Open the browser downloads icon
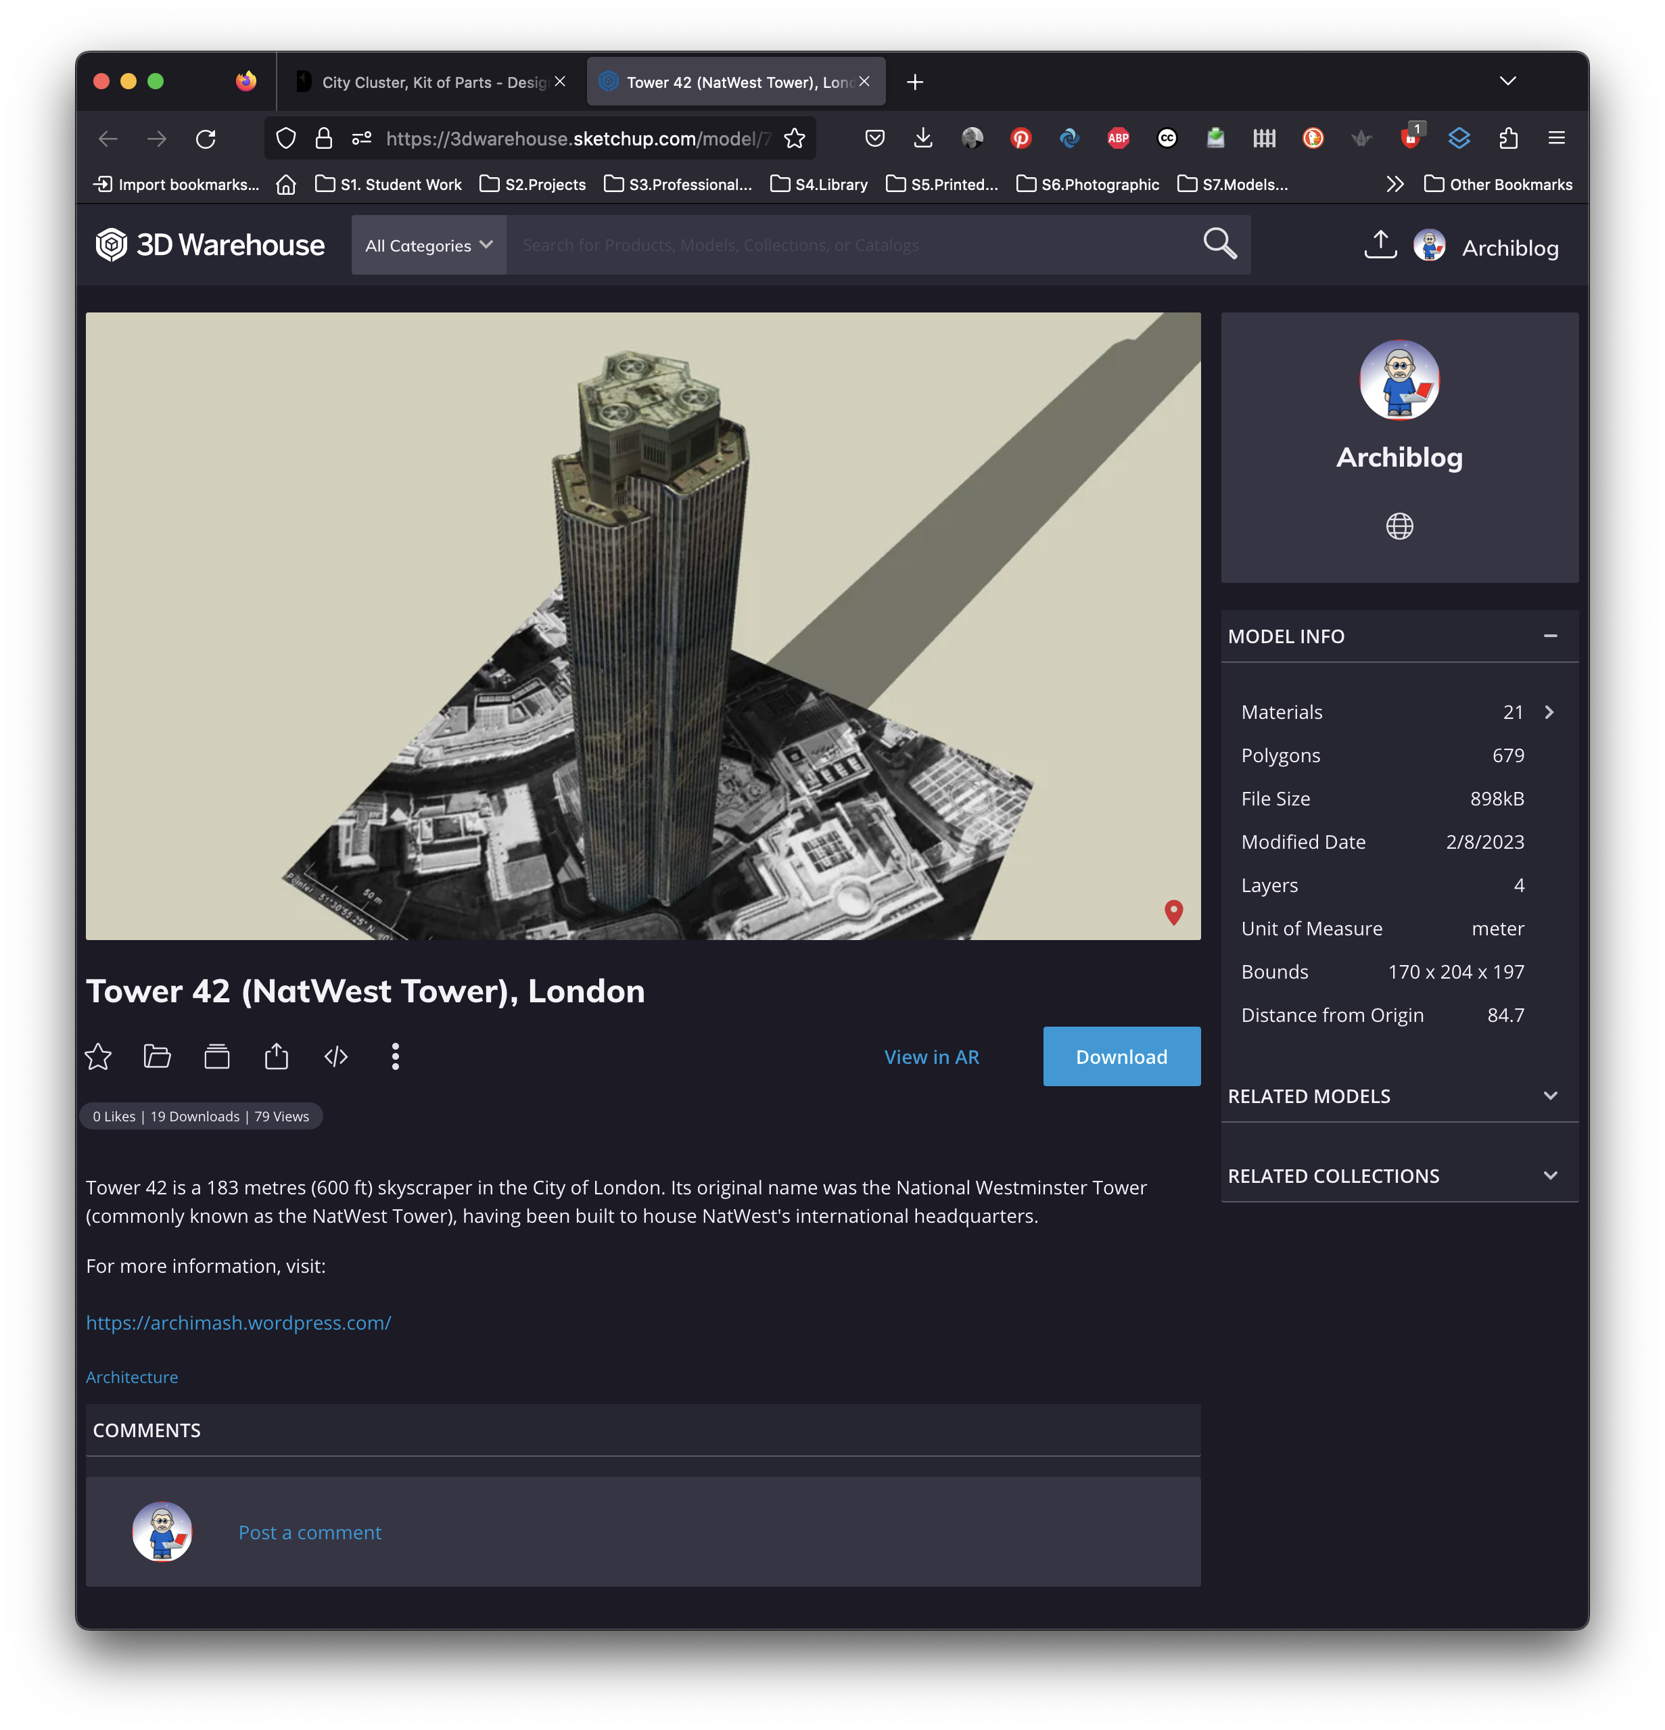 pos(923,139)
